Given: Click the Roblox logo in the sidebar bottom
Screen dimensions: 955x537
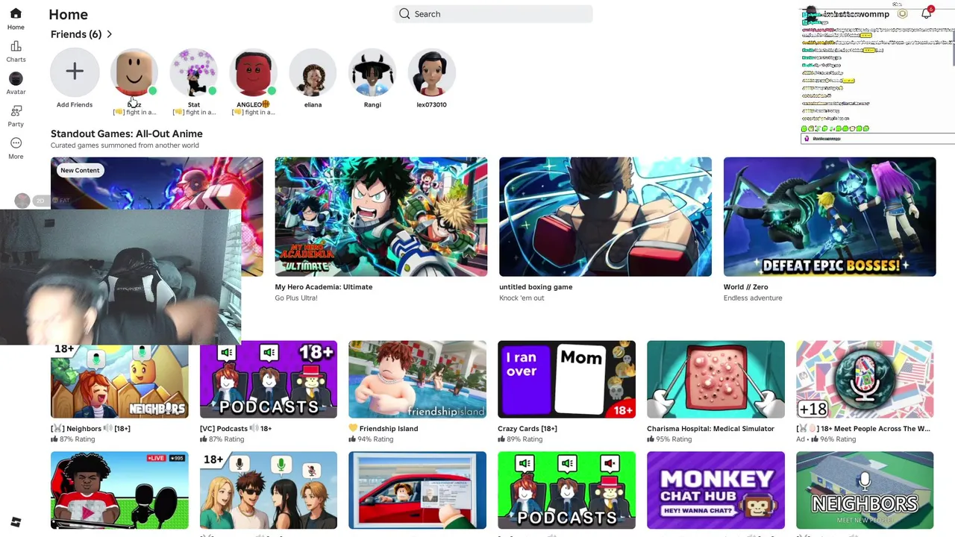Looking at the screenshot, I should tap(16, 522).
